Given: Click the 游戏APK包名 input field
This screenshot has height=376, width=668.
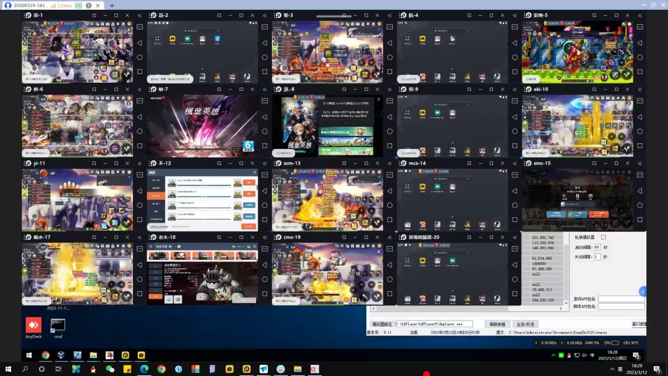Looking at the screenshot, I should (621, 299).
